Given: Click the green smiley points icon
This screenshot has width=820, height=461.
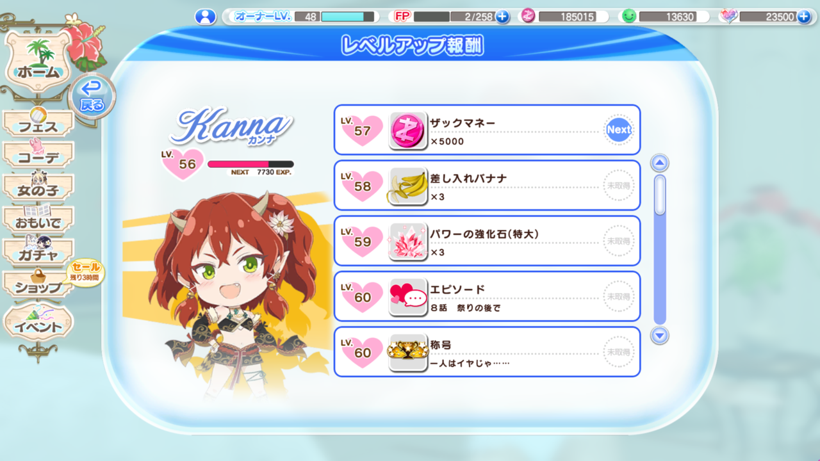Looking at the screenshot, I should 629,17.
